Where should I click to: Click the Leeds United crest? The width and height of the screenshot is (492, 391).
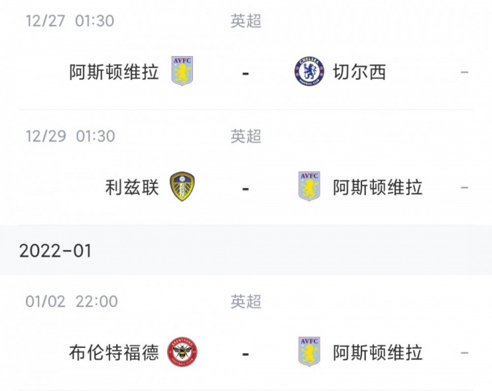point(182,187)
